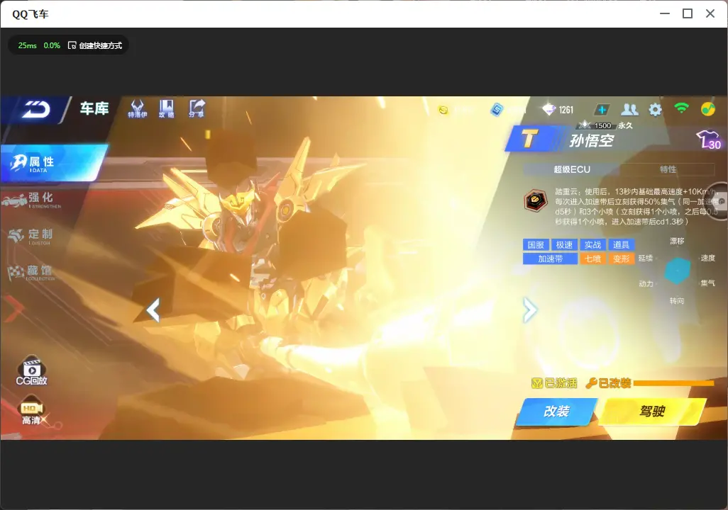Image resolution: width=728 pixels, height=510 pixels.
Task: Click the 分享 share icon
Action: pyautogui.click(x=197, y=108)
